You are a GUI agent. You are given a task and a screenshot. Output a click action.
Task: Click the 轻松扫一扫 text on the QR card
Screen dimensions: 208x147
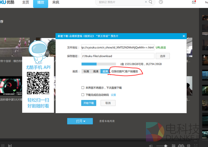[38, 100]
